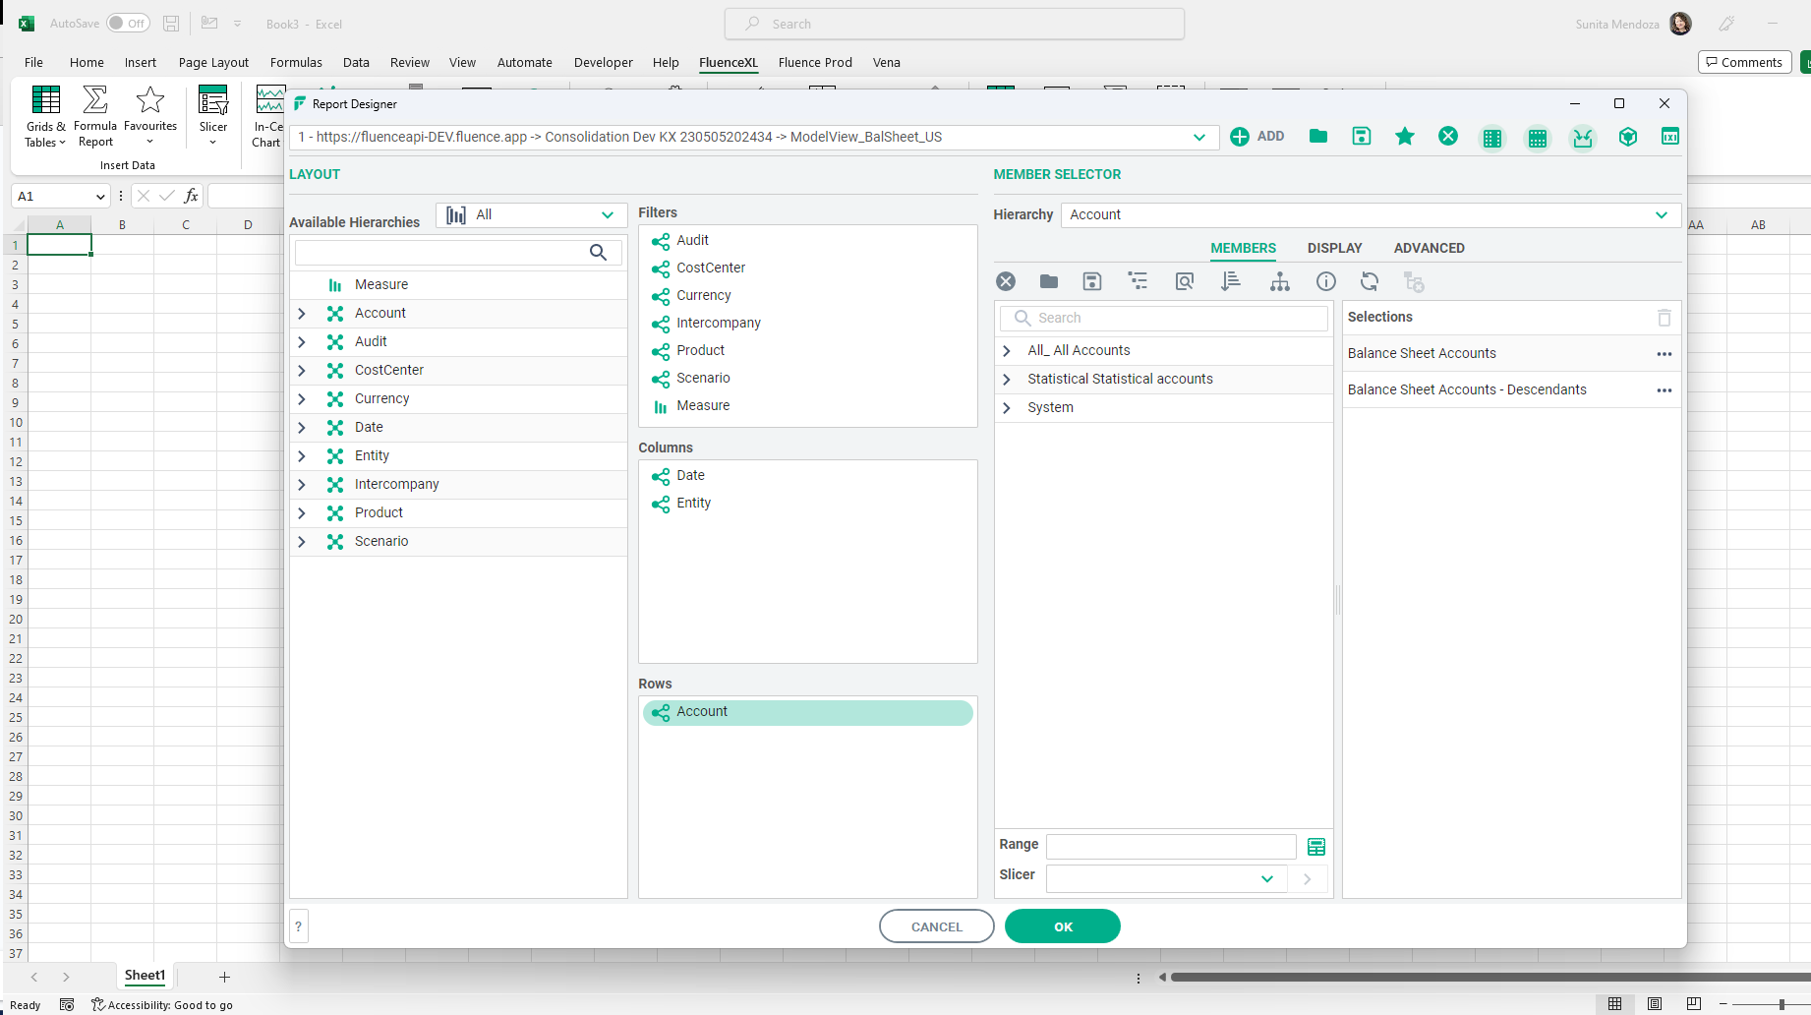Click the member Search field

pyautogui.click(x=1164, y=318)
